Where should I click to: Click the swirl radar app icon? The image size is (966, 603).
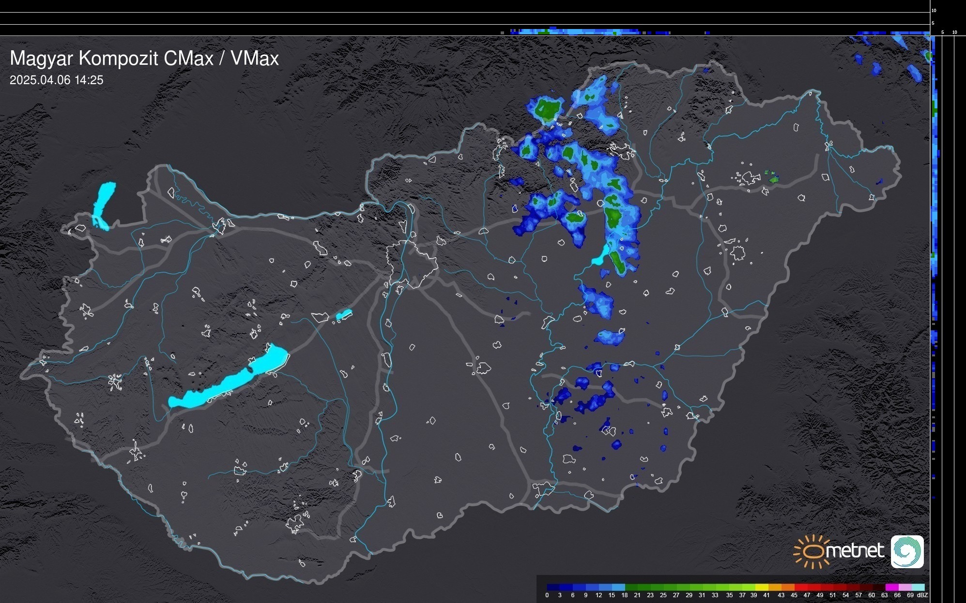[x=907, y=551]
